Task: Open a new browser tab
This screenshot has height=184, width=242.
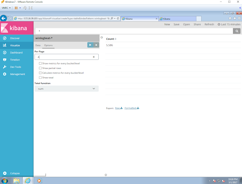Action: [x=199, y=19]
